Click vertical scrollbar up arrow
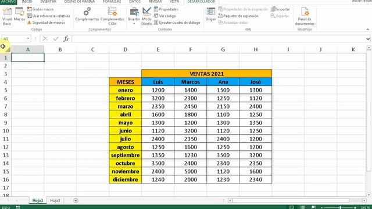The width and height of the screenshot is (372, 209). (x=369, y=48)
